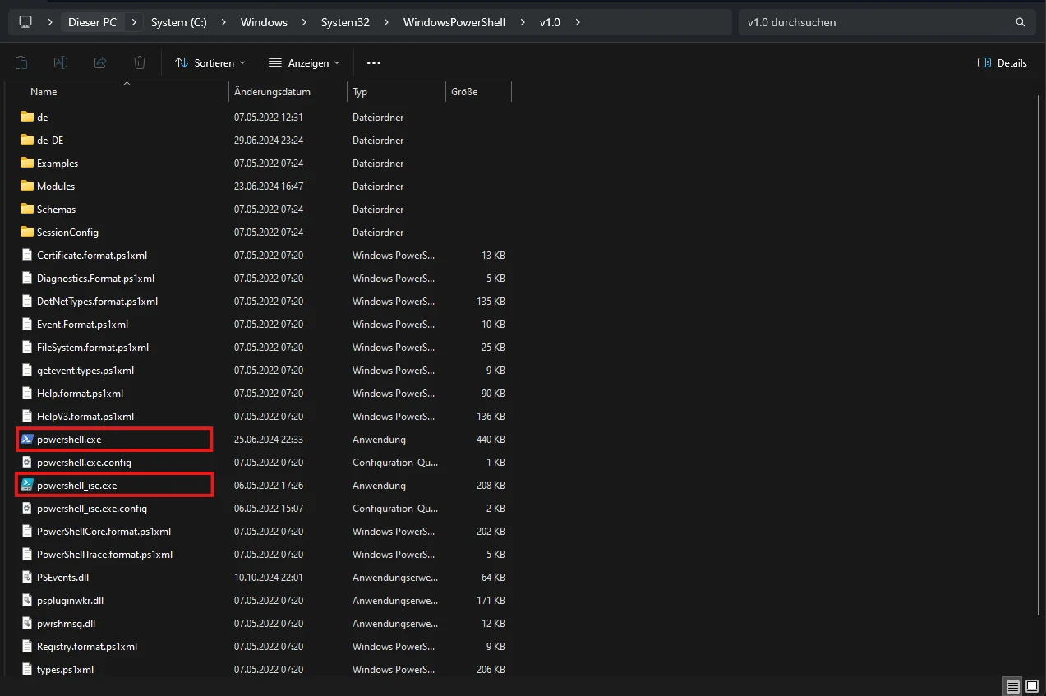
Task: Expand chevron after v1.0 in breadcrumb
Action: 578,22
